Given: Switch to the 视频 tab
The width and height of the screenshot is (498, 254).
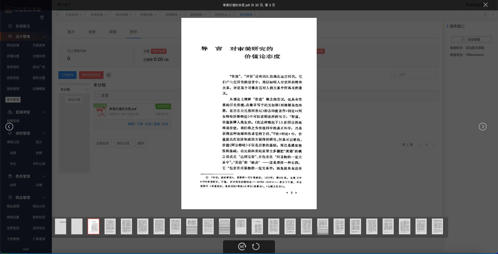Looking at the screenshot, I should pos(113,32).
